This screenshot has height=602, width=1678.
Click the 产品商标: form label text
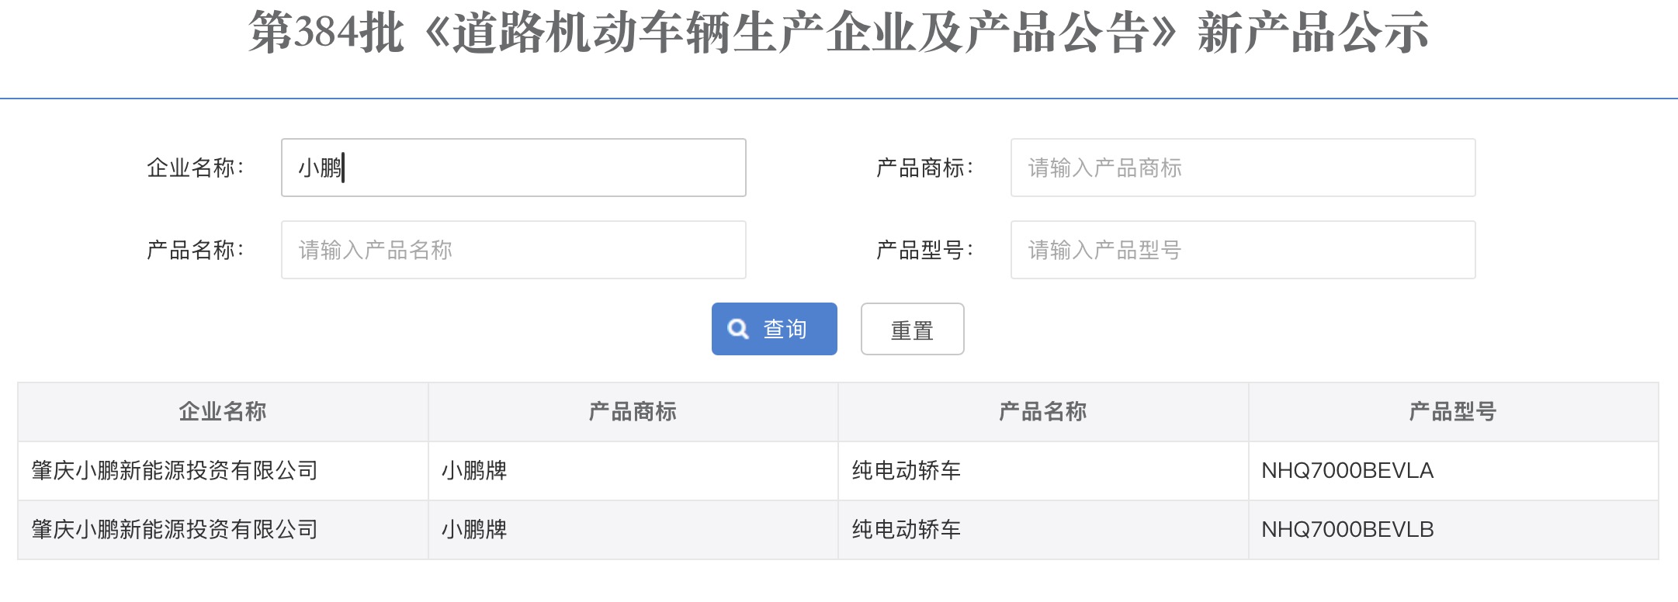click(x=924, y=168)
